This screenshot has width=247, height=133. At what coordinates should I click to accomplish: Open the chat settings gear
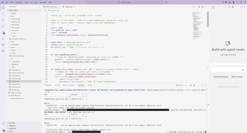coord(233,7)
